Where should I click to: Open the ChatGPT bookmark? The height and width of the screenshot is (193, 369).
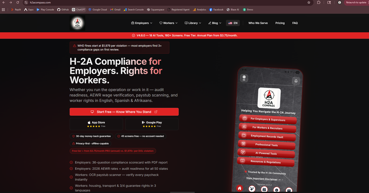(79, 9)
